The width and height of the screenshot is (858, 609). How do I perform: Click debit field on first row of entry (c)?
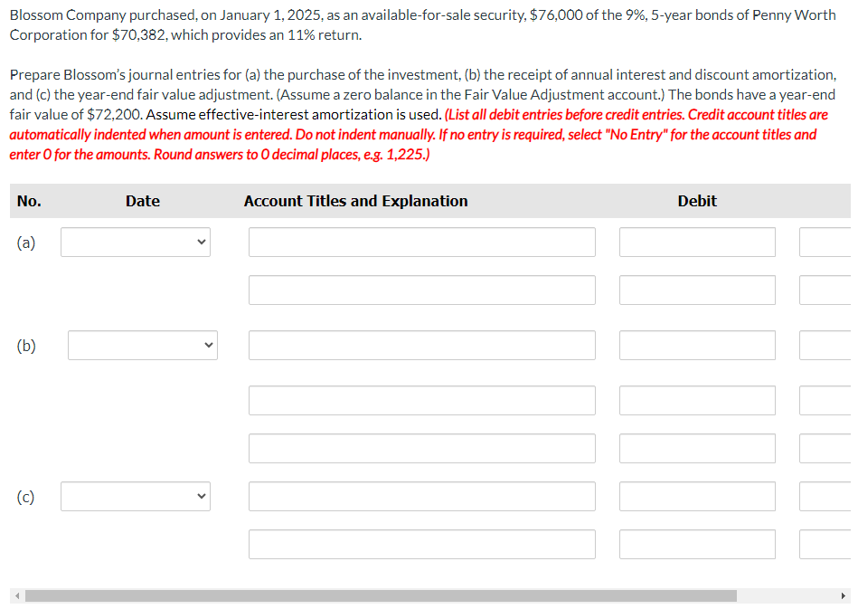point(698,496)
